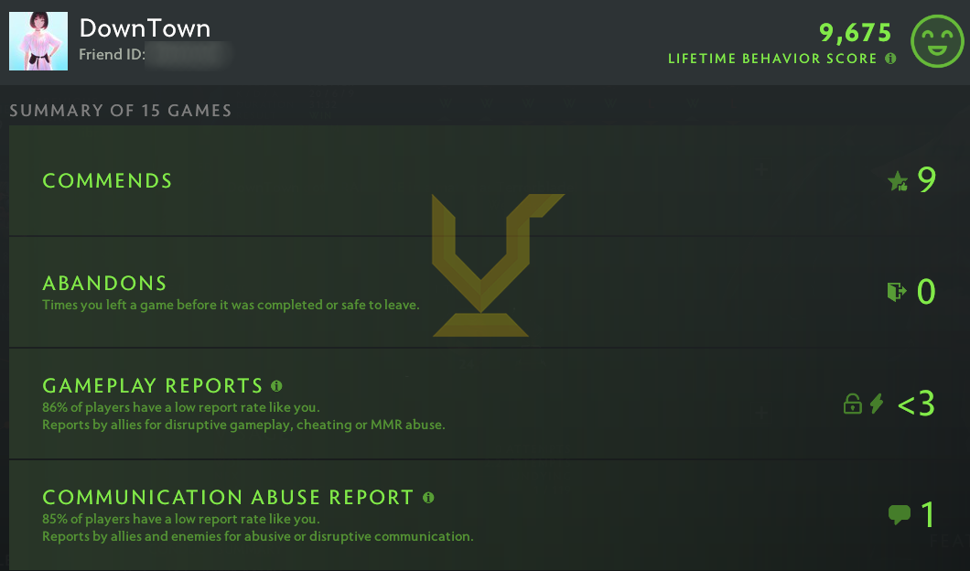The image size is (970, 571).
Task: Click the DownTown player name
Action: pyautogui.click(x=144, y=28)
